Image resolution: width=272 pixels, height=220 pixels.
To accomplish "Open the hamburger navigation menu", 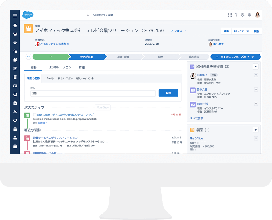I will 15,16.
